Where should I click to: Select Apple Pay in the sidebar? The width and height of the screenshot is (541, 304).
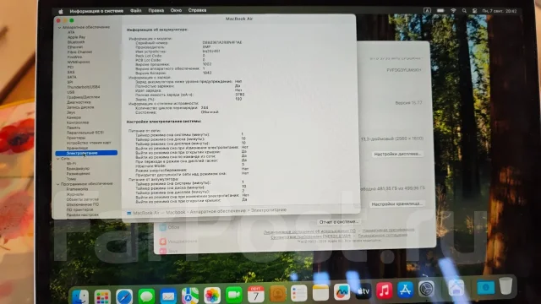point(76,37)
